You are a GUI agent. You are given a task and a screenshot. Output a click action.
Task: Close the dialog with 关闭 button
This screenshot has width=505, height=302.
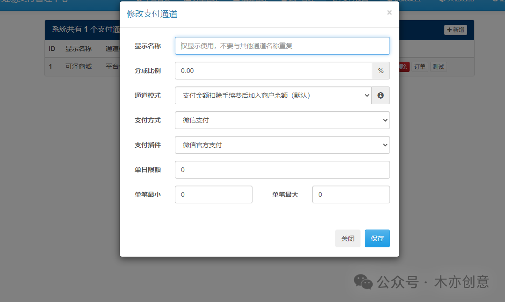(x=348, y=238)
